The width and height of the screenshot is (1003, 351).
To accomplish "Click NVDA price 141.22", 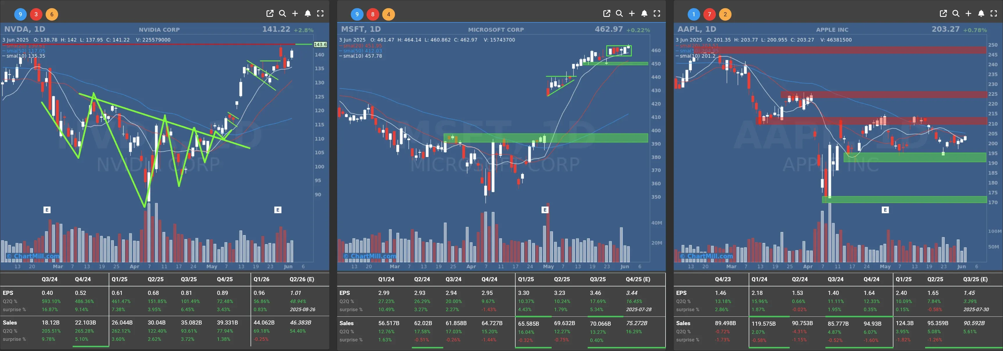I will pos(276,29).
